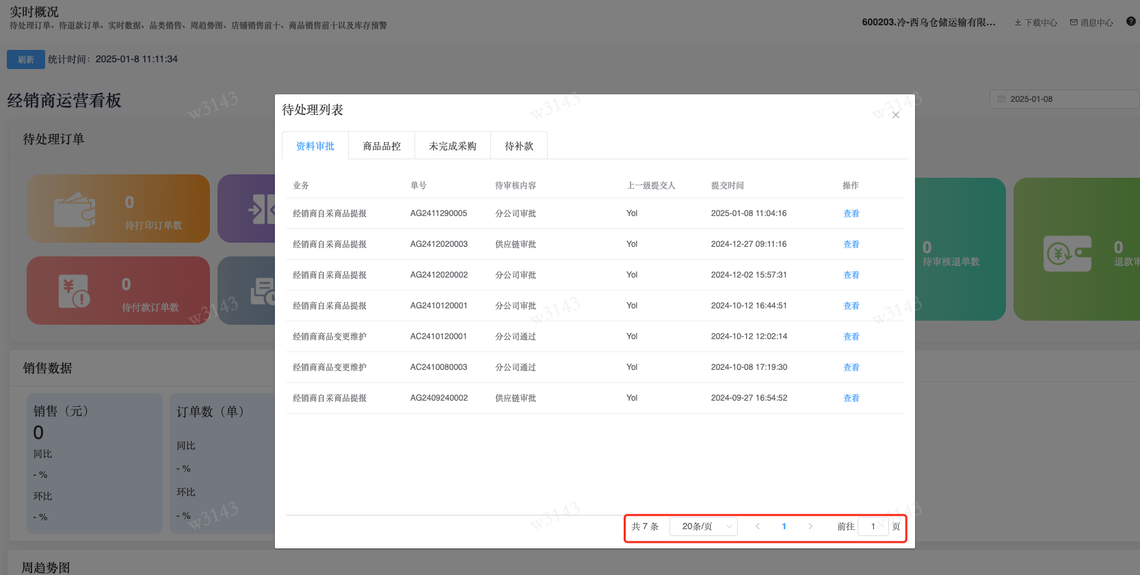Close the 待处理列表 dialog
This screenshot has height=575, width=1140.
[x=895, y=115]
